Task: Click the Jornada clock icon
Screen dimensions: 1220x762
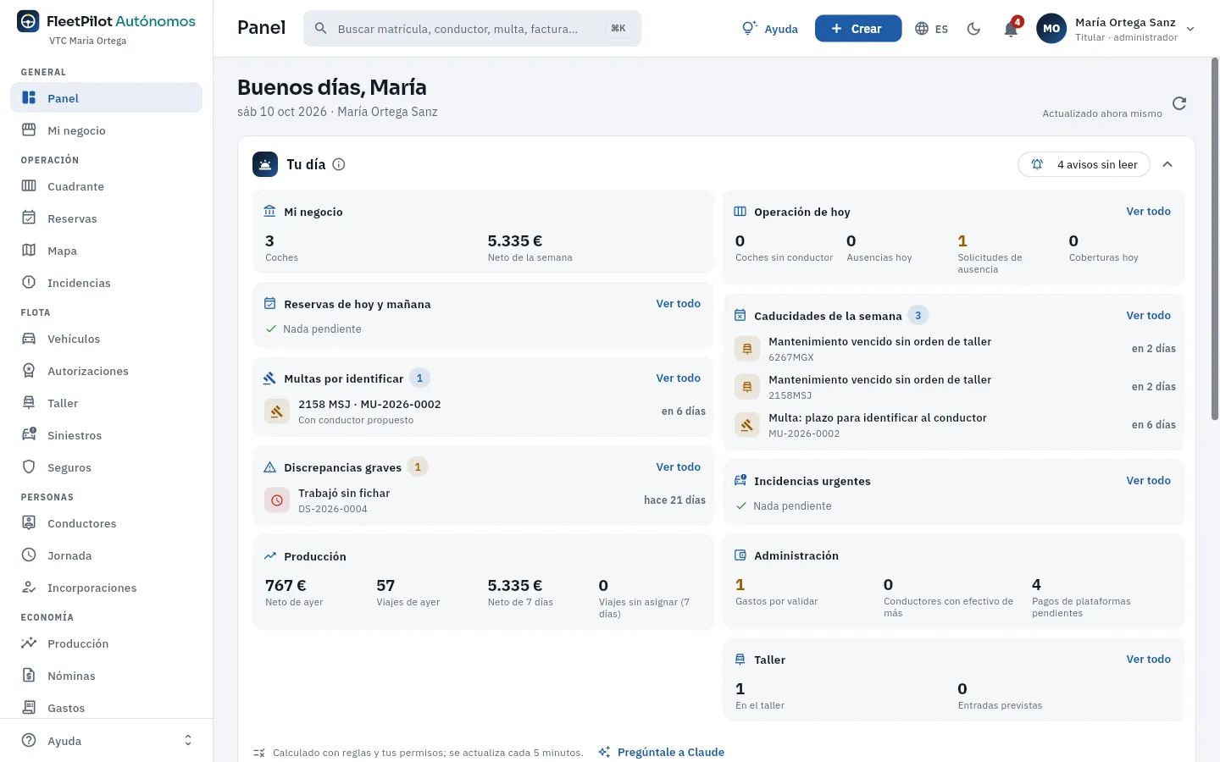Action: (x=29, y=555)
